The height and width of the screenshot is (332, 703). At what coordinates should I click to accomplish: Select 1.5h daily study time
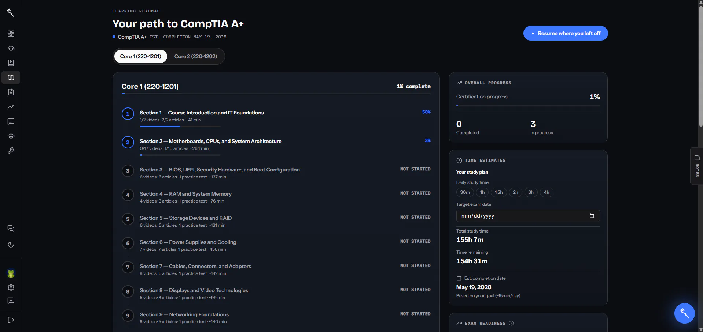(x=499, y=192)
